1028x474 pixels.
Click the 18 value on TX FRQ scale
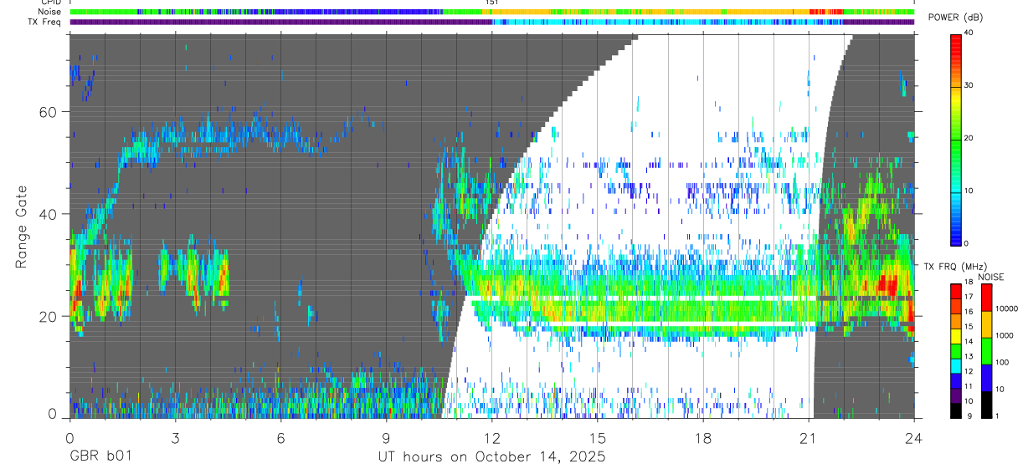point(969,283)
